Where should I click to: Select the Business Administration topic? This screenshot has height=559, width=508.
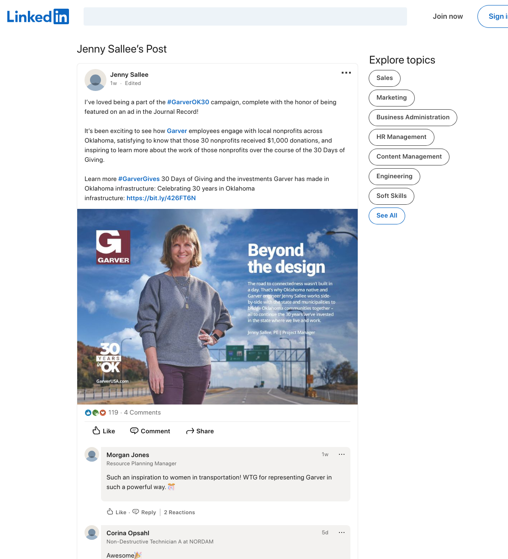tap(413, 117)
